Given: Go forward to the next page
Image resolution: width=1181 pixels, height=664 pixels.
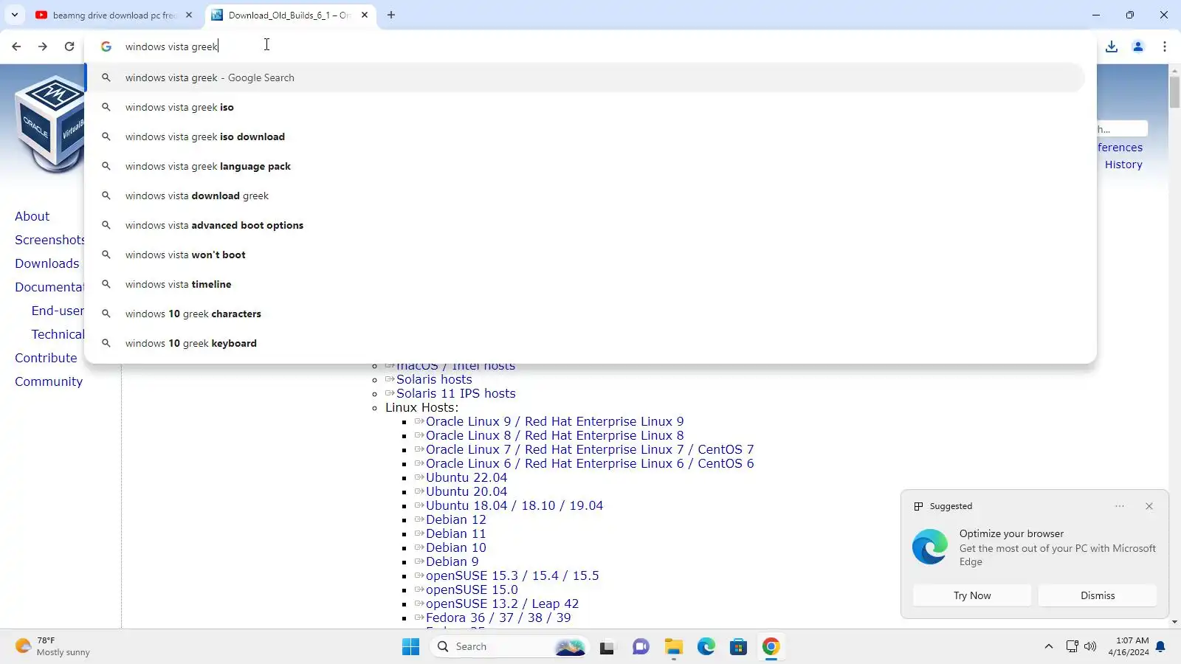Looking at the screenshot, I should coord(43,46).
